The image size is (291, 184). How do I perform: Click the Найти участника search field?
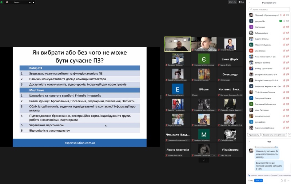click(269, 9)
